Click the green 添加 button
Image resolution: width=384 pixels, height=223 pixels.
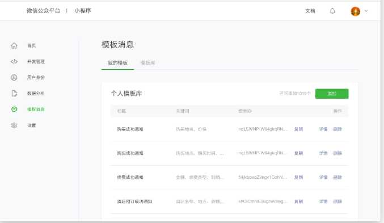[332, 94]
